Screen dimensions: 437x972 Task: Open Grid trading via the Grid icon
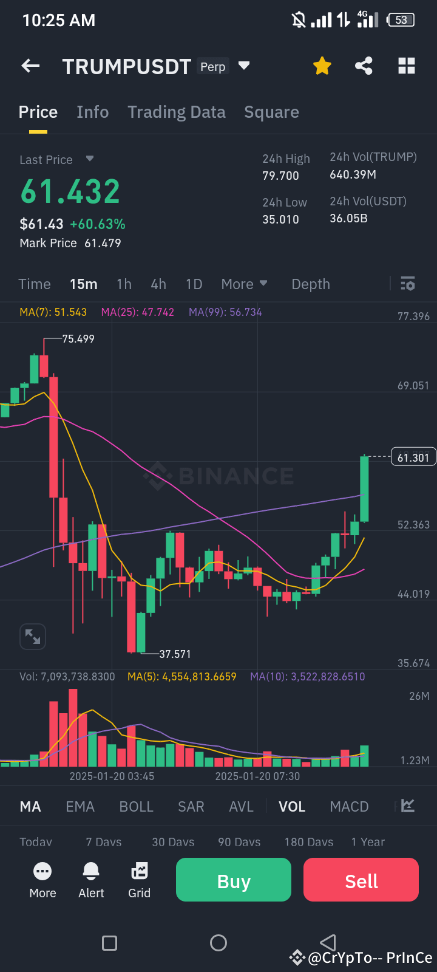point(139,880)
